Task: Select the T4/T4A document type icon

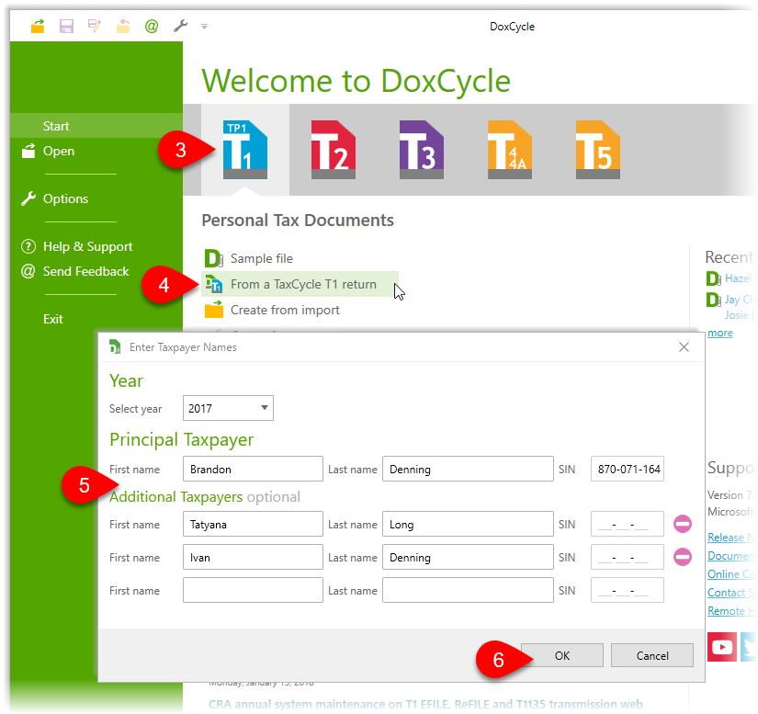Action: pos(510,150)
